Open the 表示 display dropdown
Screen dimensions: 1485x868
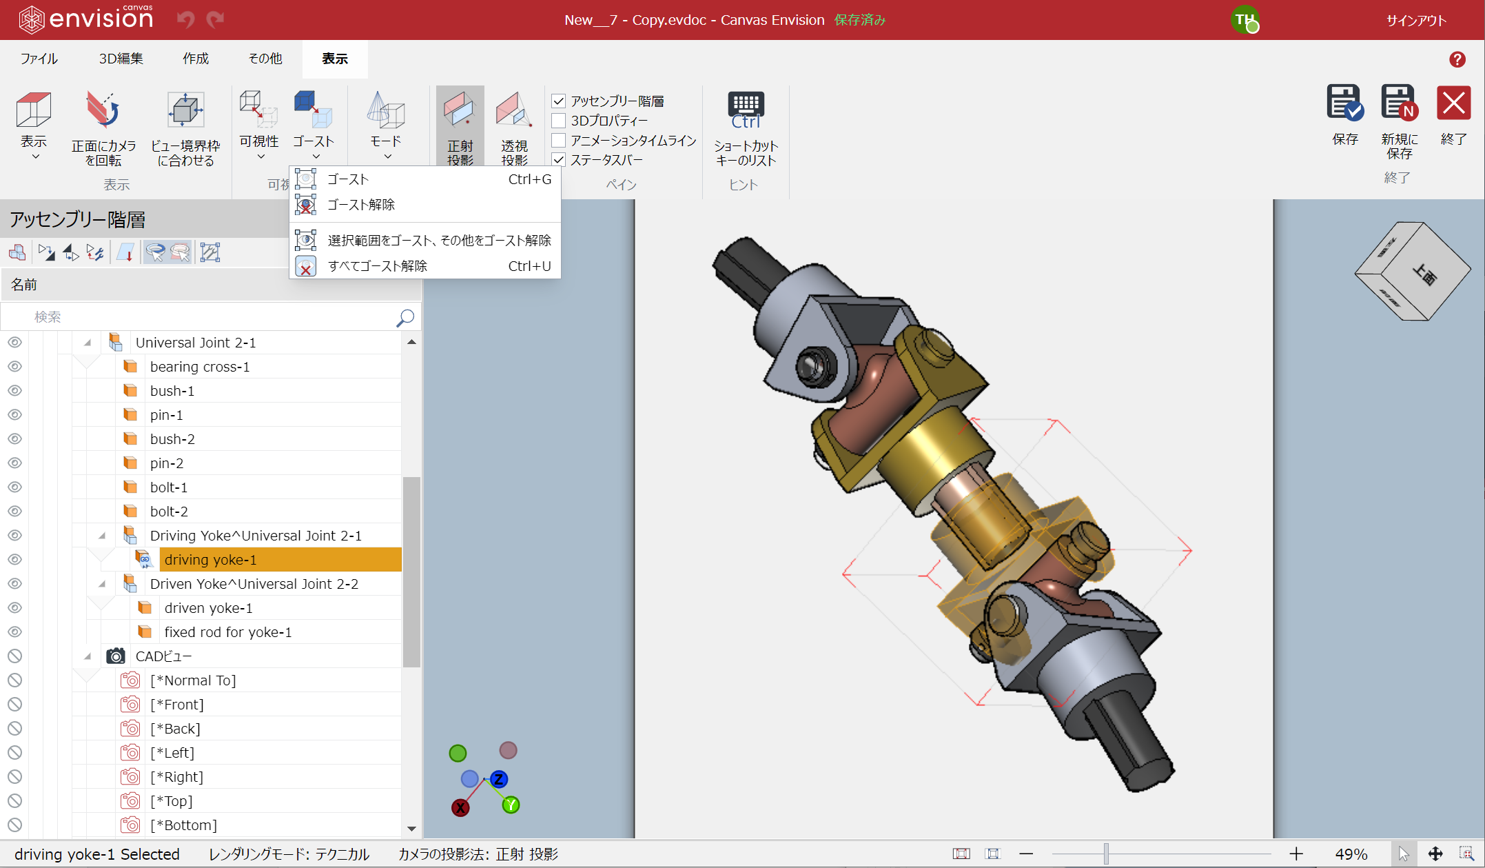pos(34,128)
